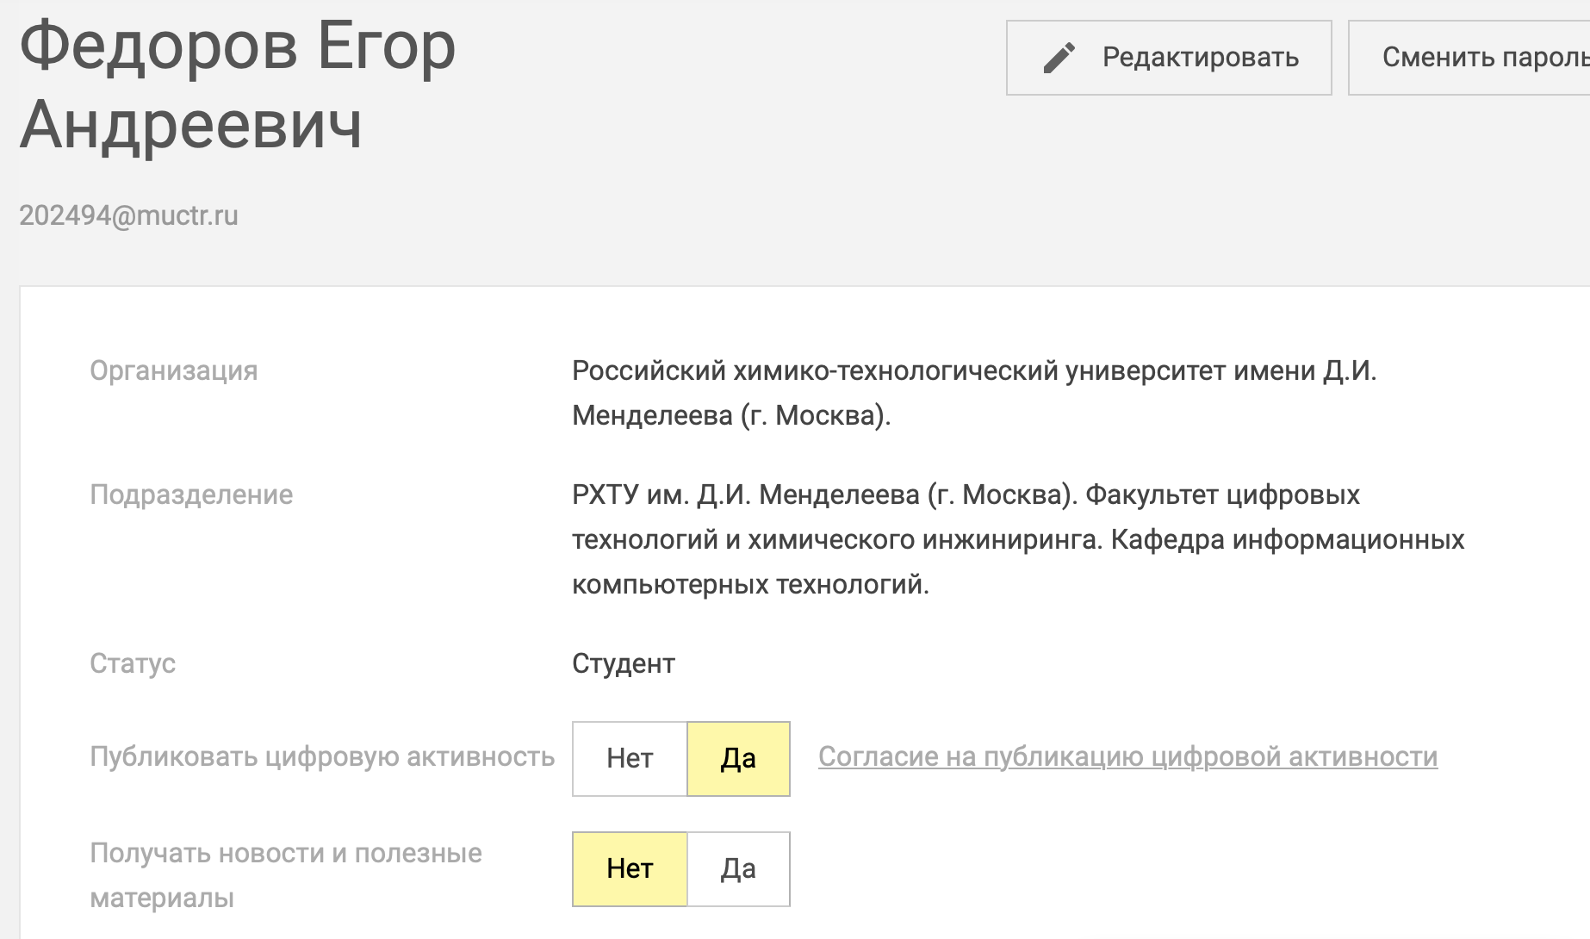
Task: Click the pencil edit icon
Action: [x=1059, y=58]
